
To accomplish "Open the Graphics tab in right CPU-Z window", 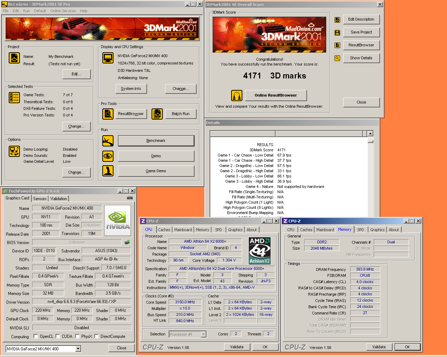I will pyautogui.click(x=378, y=230).
